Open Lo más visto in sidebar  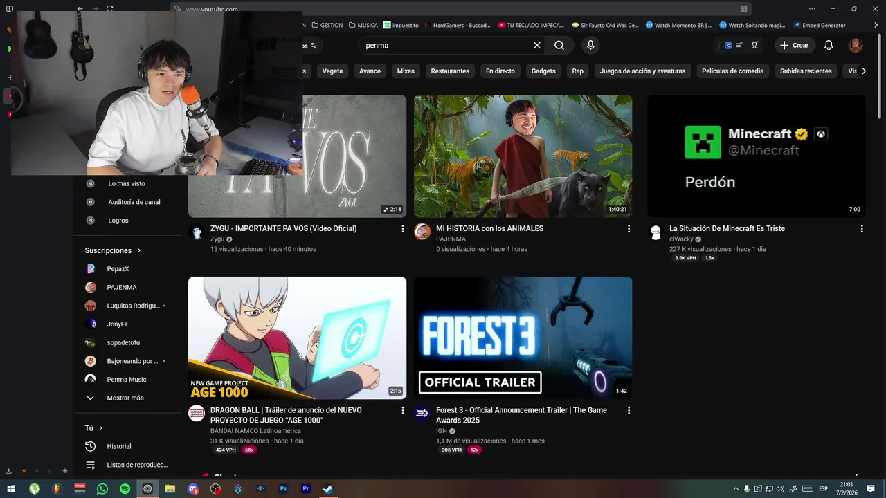coord(127,183)
